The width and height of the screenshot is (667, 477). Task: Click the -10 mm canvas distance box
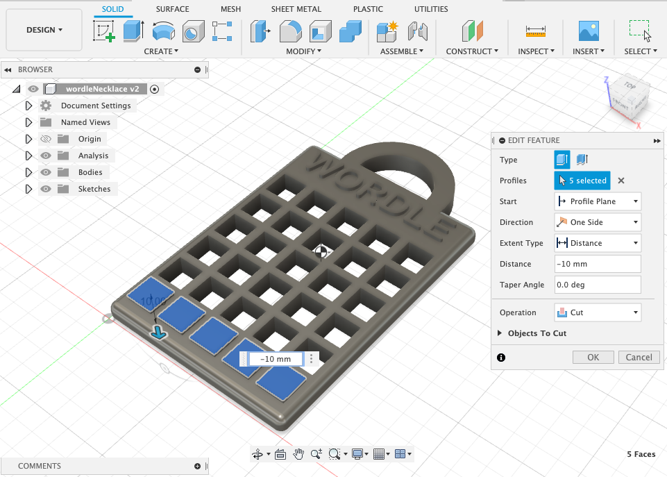tap(276, 359)
